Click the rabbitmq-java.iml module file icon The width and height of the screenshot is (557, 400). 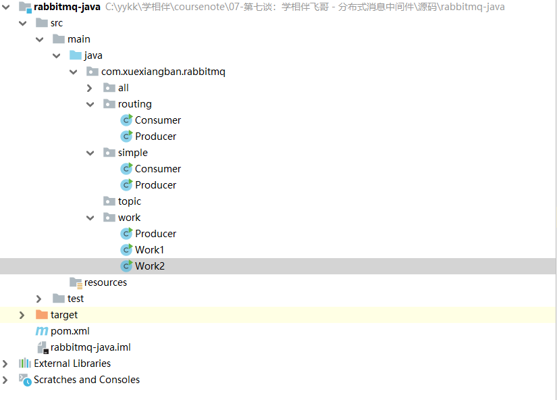point(43,347)
